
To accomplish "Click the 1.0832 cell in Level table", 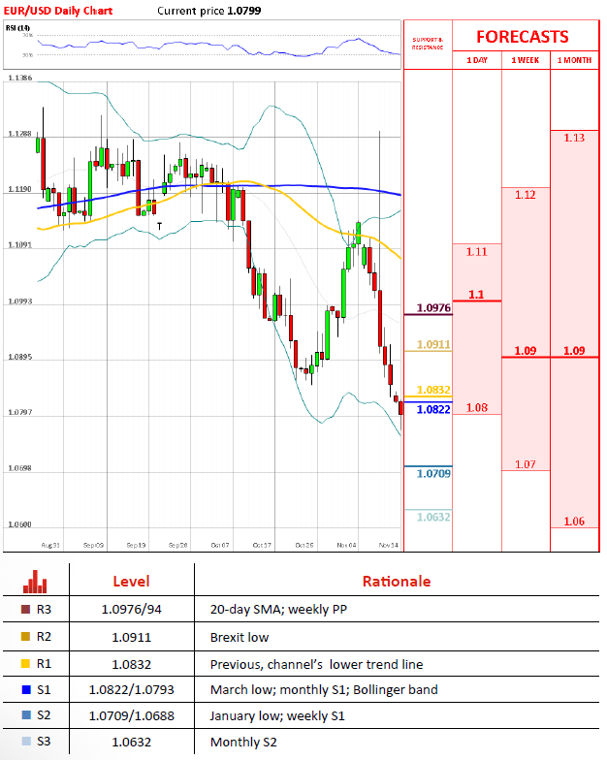I will click(x=132, y=664).
